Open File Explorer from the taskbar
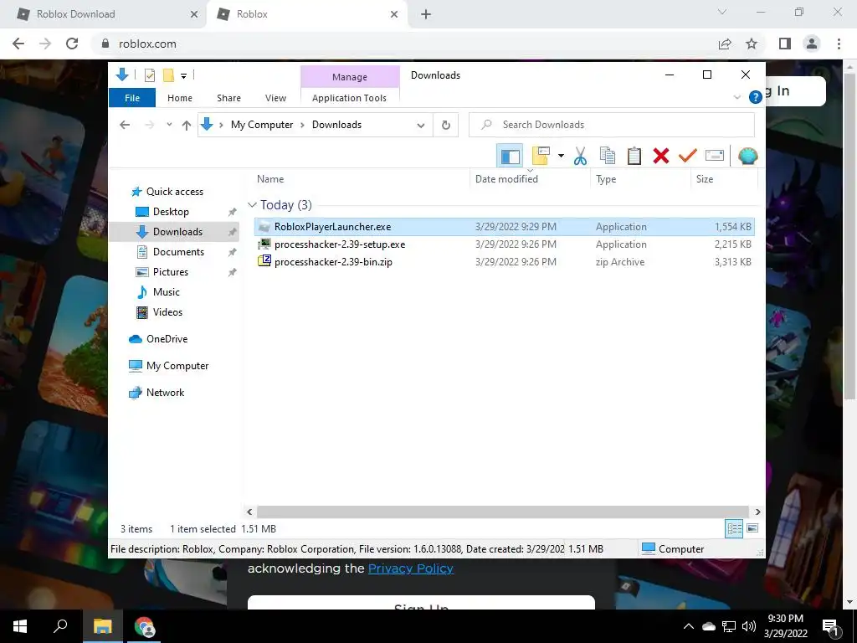This screenshot has height=643, width=857. click(102, 626)
